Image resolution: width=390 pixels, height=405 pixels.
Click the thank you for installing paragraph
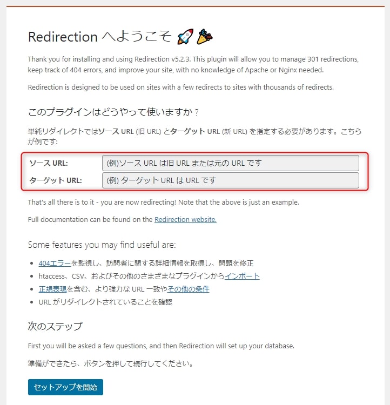click(193, 65)
